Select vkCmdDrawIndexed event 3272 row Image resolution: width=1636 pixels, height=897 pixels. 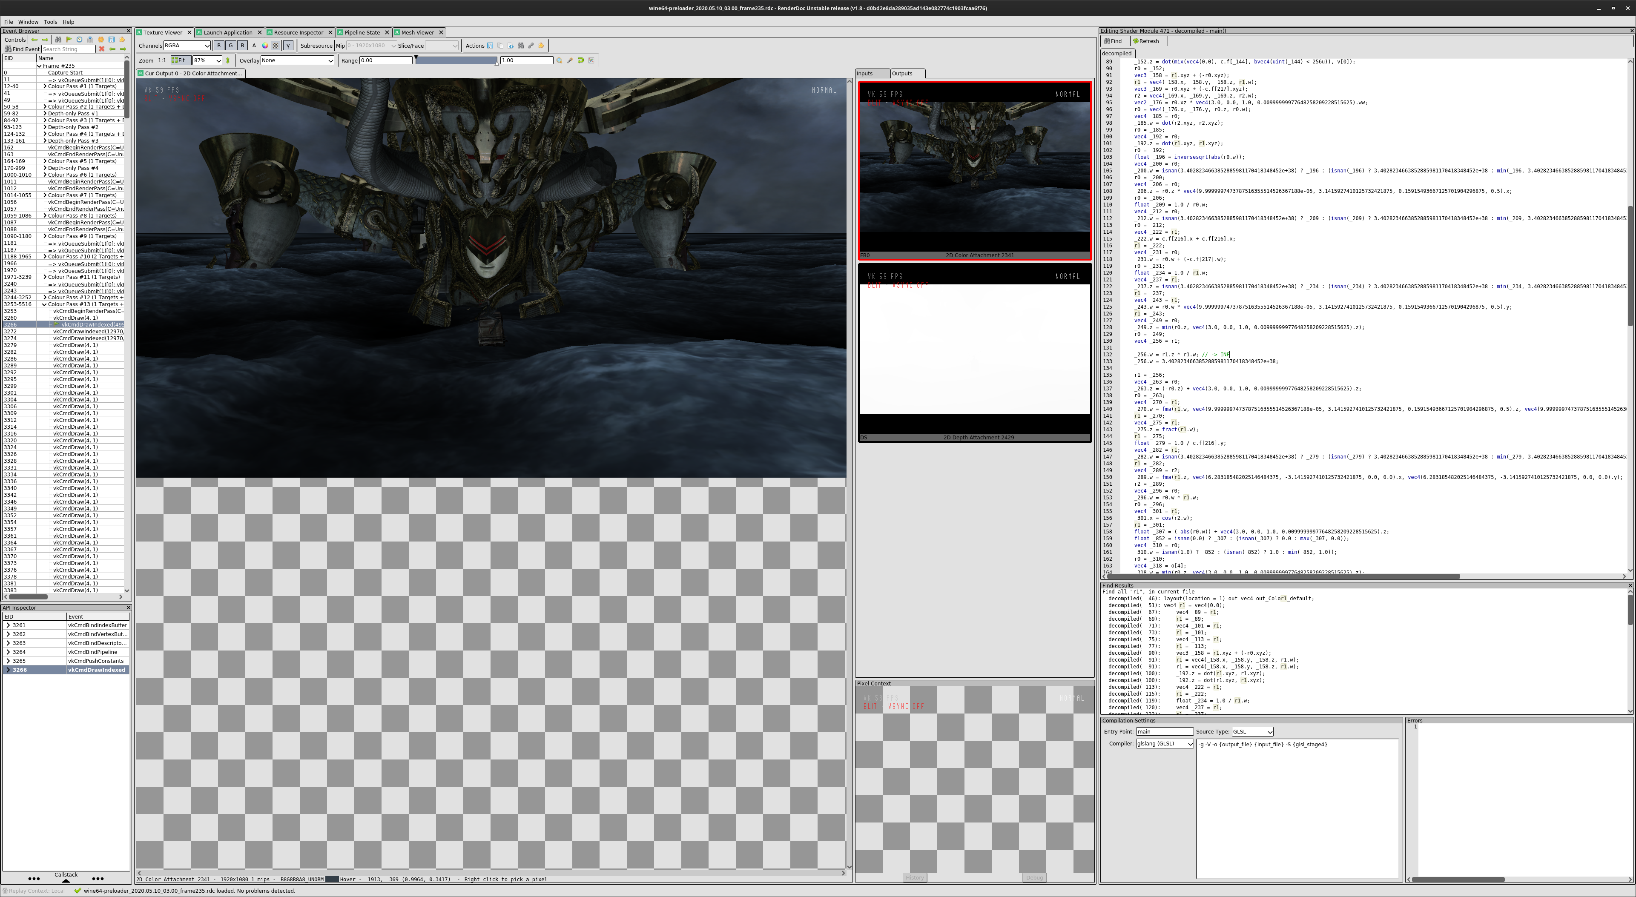pos(63,331)
